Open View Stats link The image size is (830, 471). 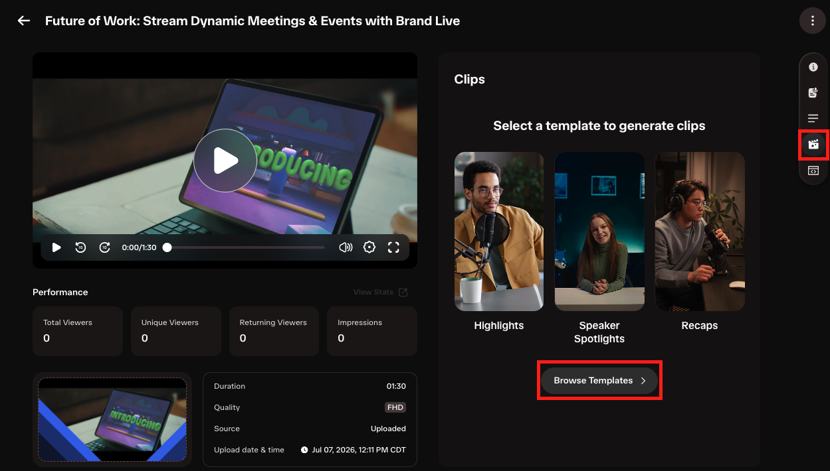click(381, 292)
